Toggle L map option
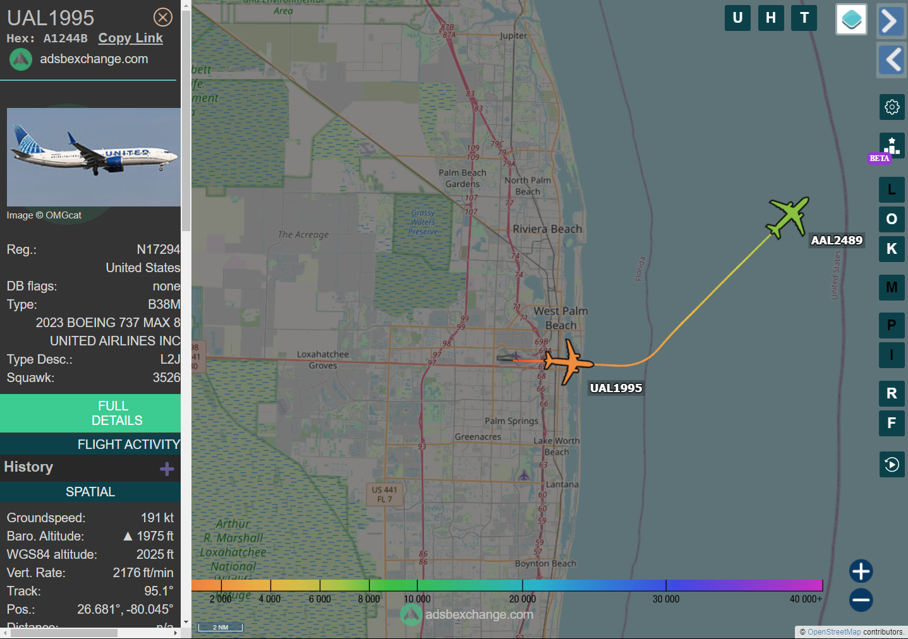Image resolution: width=908 pixels, height=639 pixels. [x=892, y=189]
